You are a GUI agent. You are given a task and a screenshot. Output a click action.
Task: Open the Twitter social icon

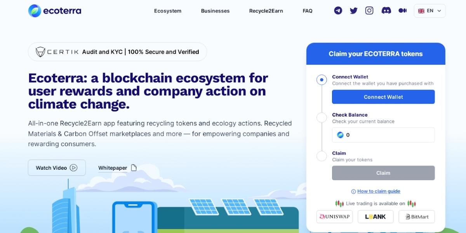354,10
